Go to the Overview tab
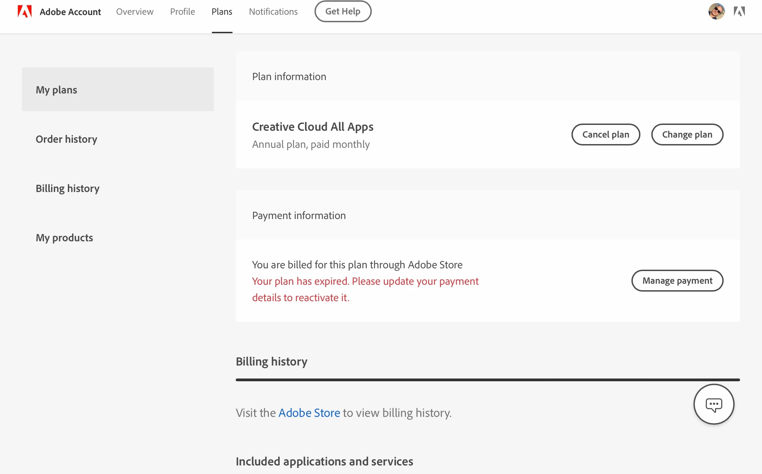This screenshot has height=474, width=762. pyautogui.click(x=135, y=12)
